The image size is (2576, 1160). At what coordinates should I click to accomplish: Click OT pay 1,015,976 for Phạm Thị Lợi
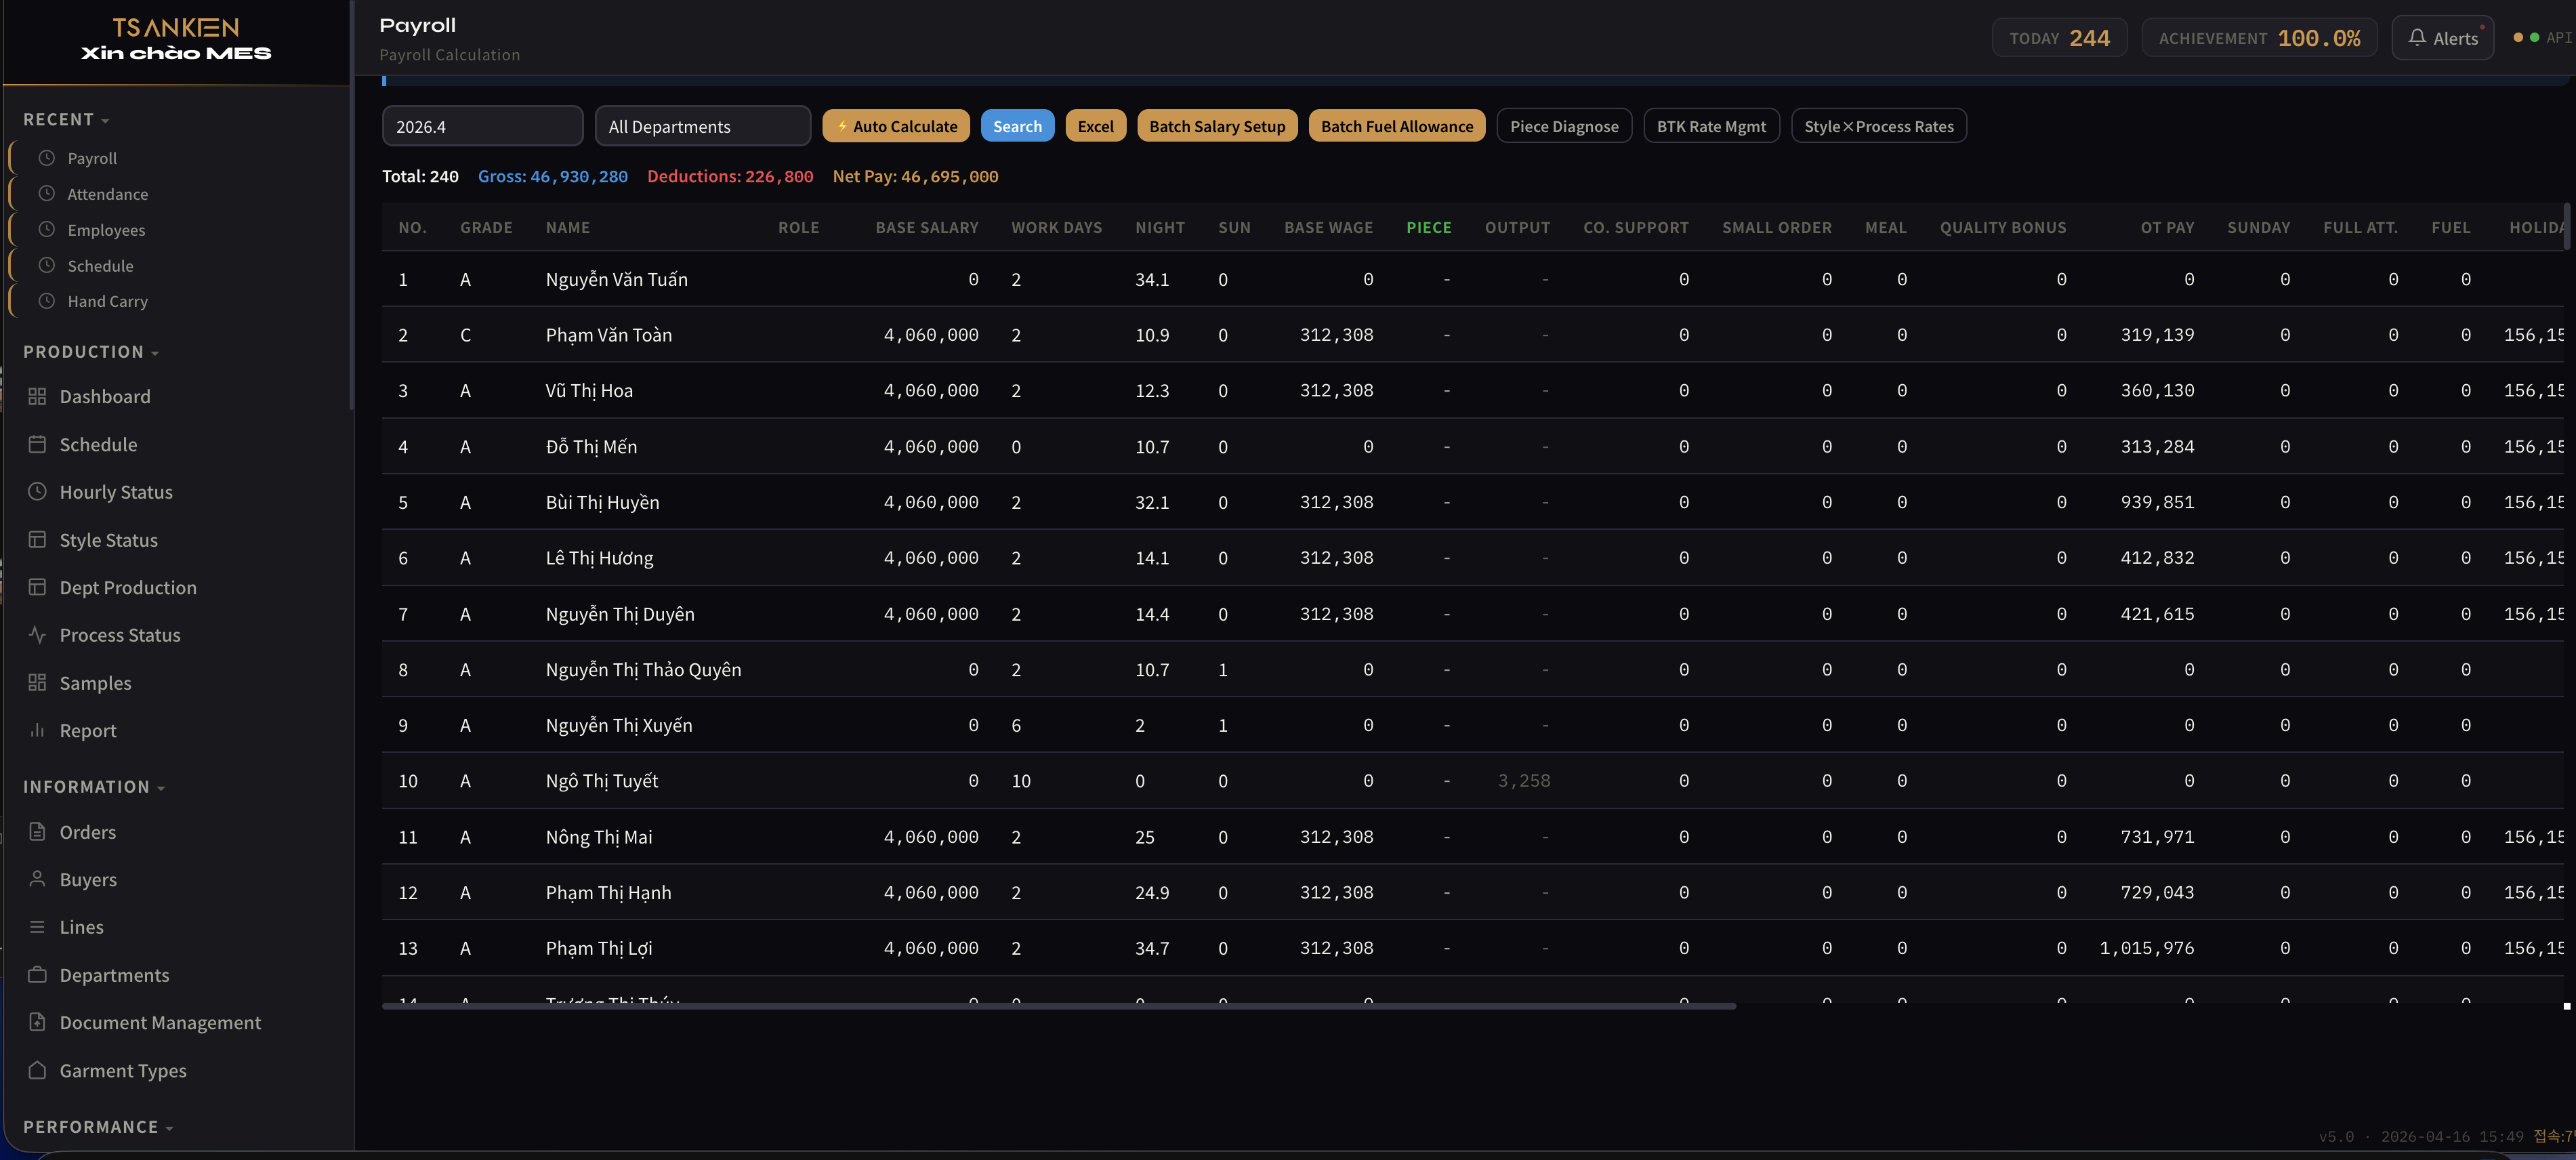pyautogui.click(x=2147, y=948)
